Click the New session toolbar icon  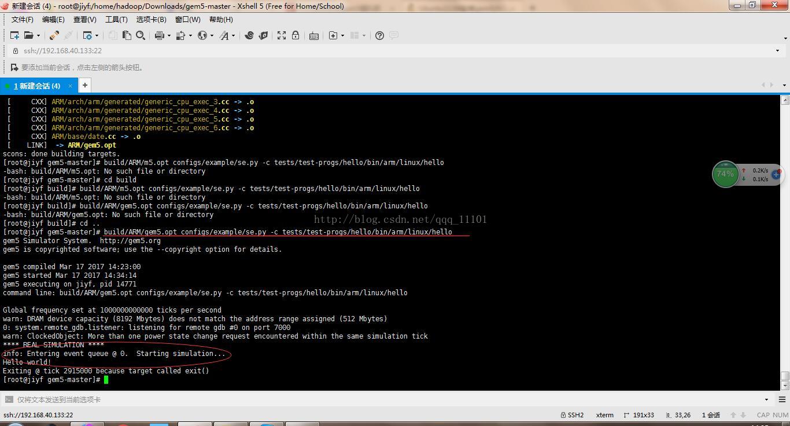14,35
